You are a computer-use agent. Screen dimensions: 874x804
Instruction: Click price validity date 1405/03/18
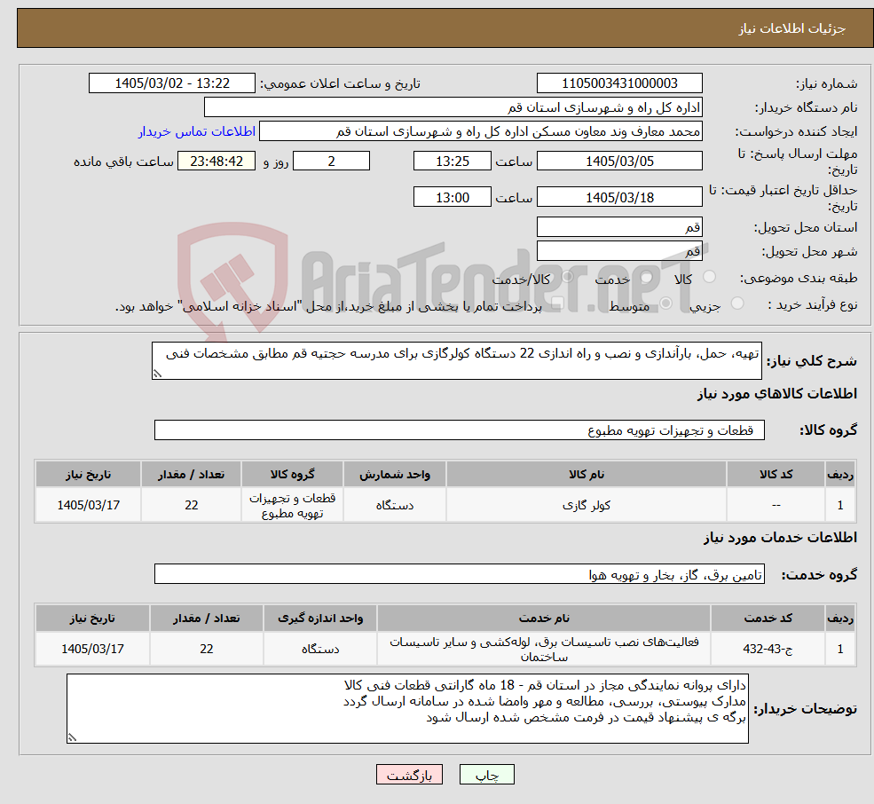point(619,197)
